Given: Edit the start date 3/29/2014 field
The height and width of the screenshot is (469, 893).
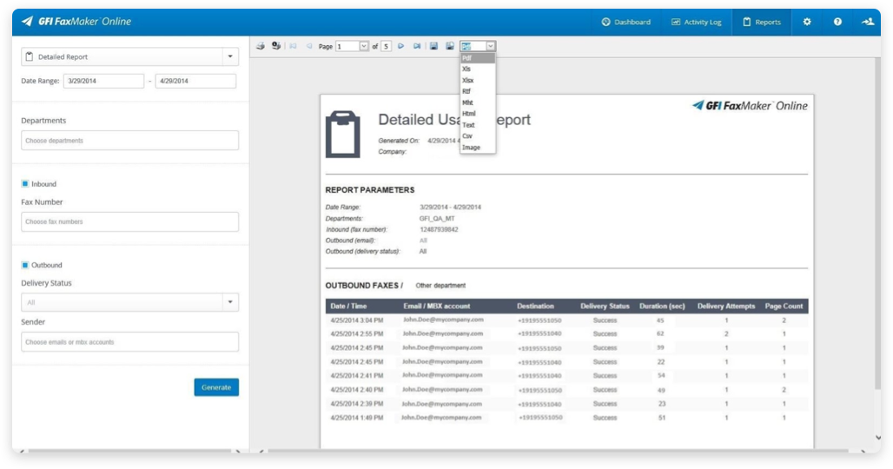Looking at the screenshot, I should pos(103,81).
